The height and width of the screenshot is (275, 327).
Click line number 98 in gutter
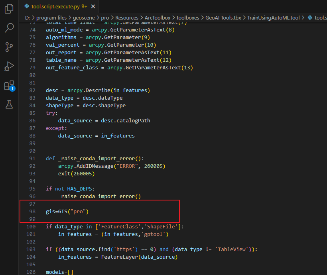point(32,211)
